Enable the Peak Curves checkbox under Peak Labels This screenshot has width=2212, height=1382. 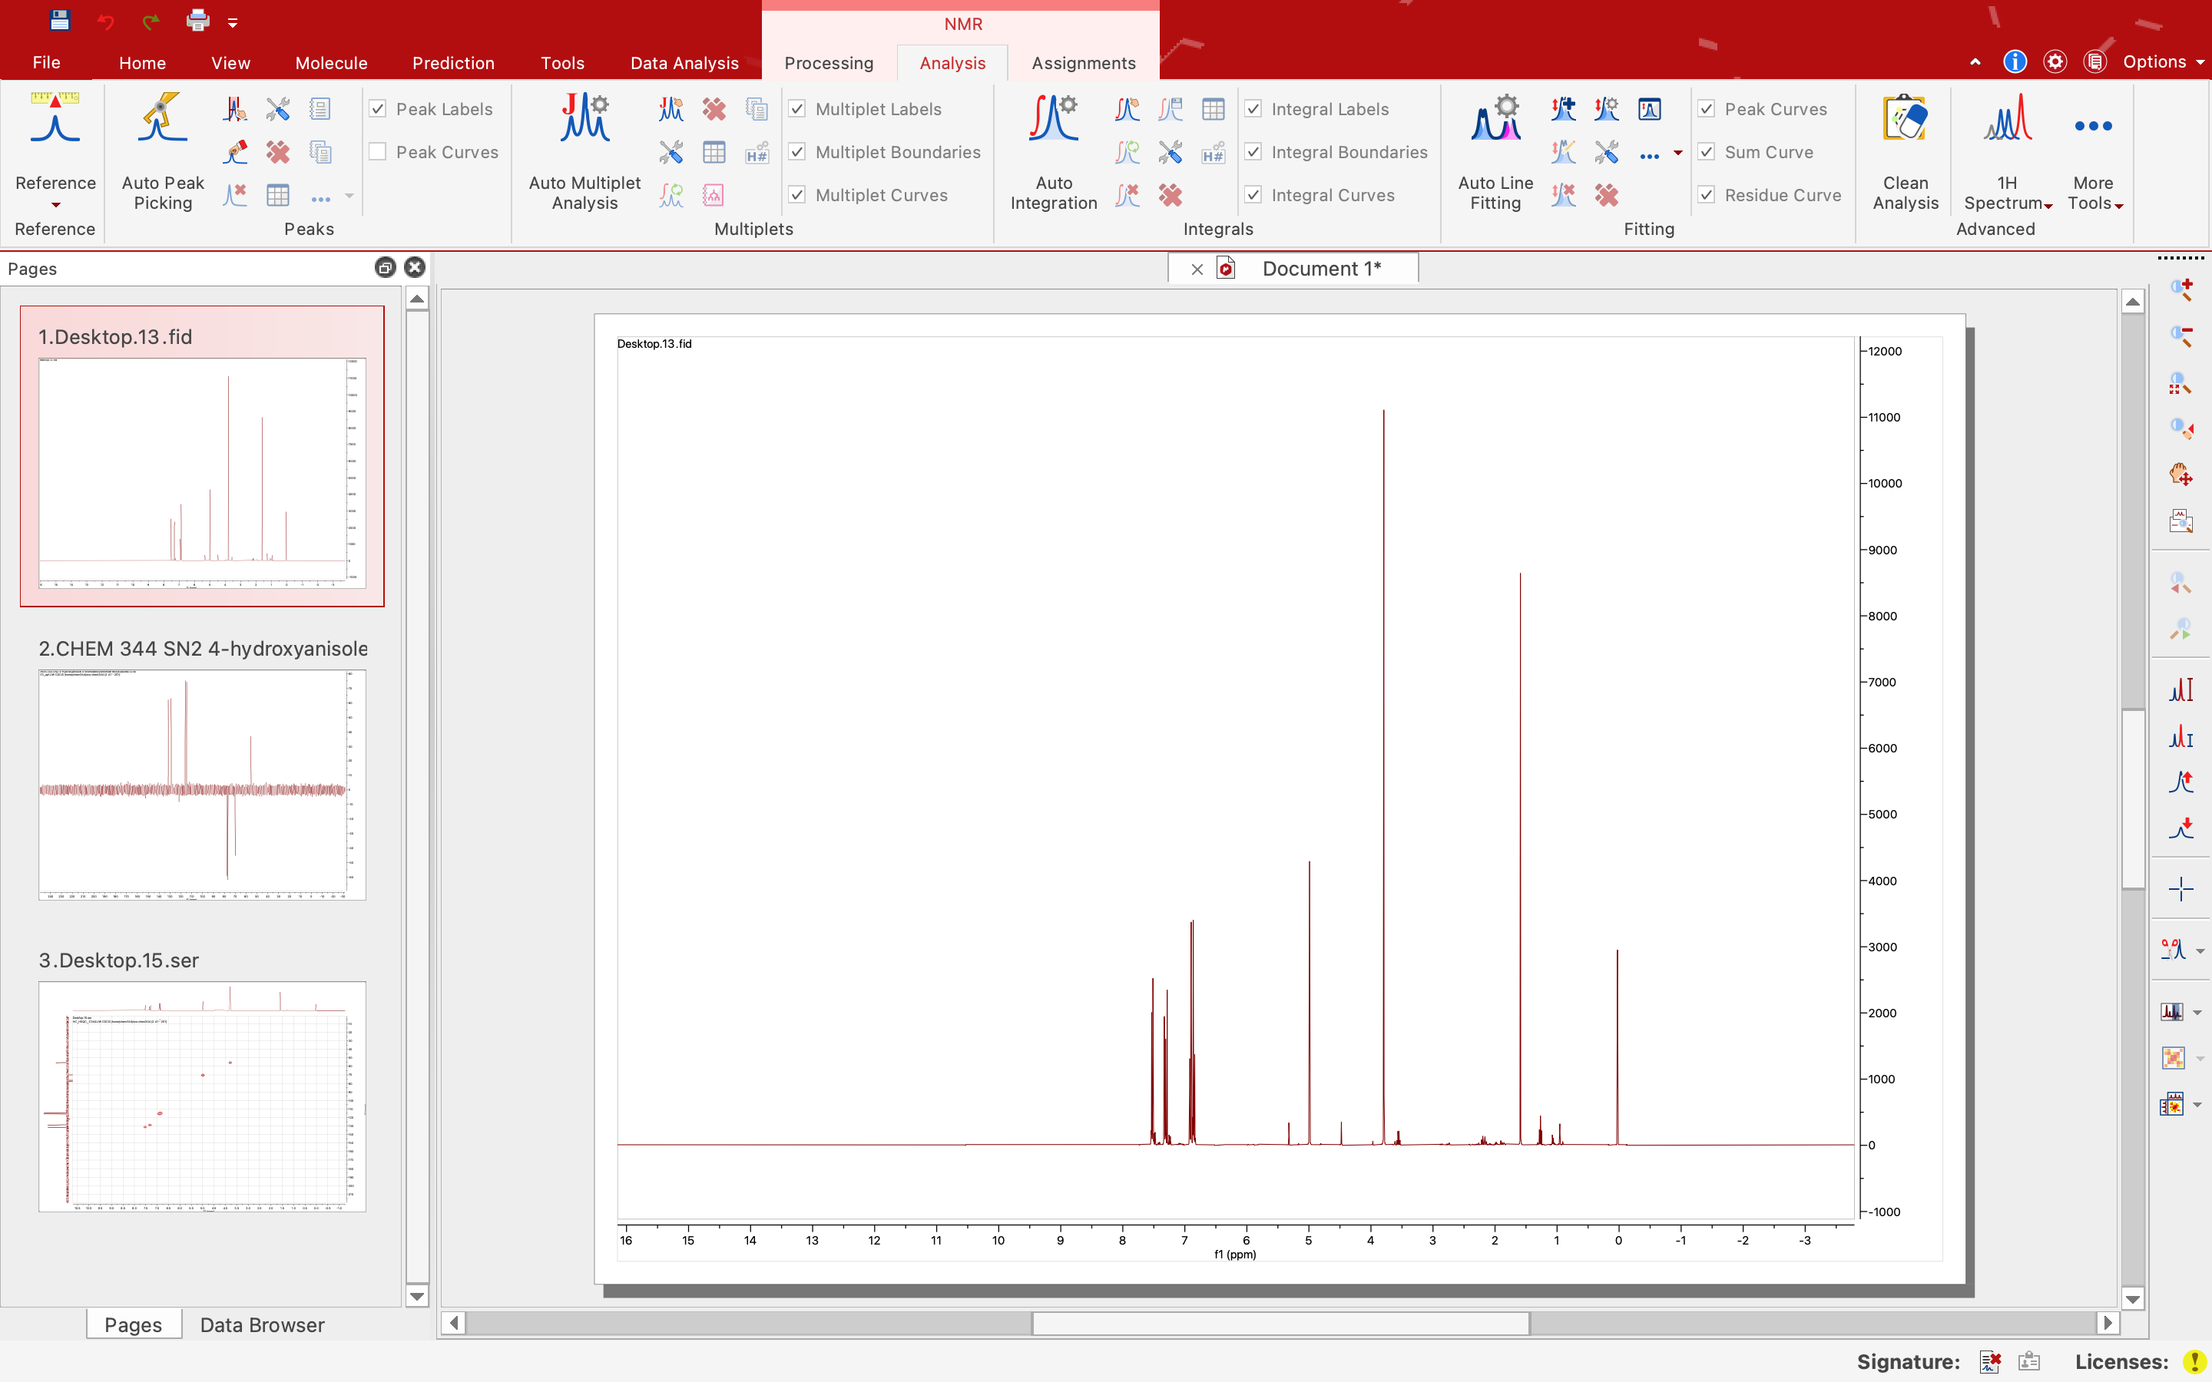[x=378, y=152]
